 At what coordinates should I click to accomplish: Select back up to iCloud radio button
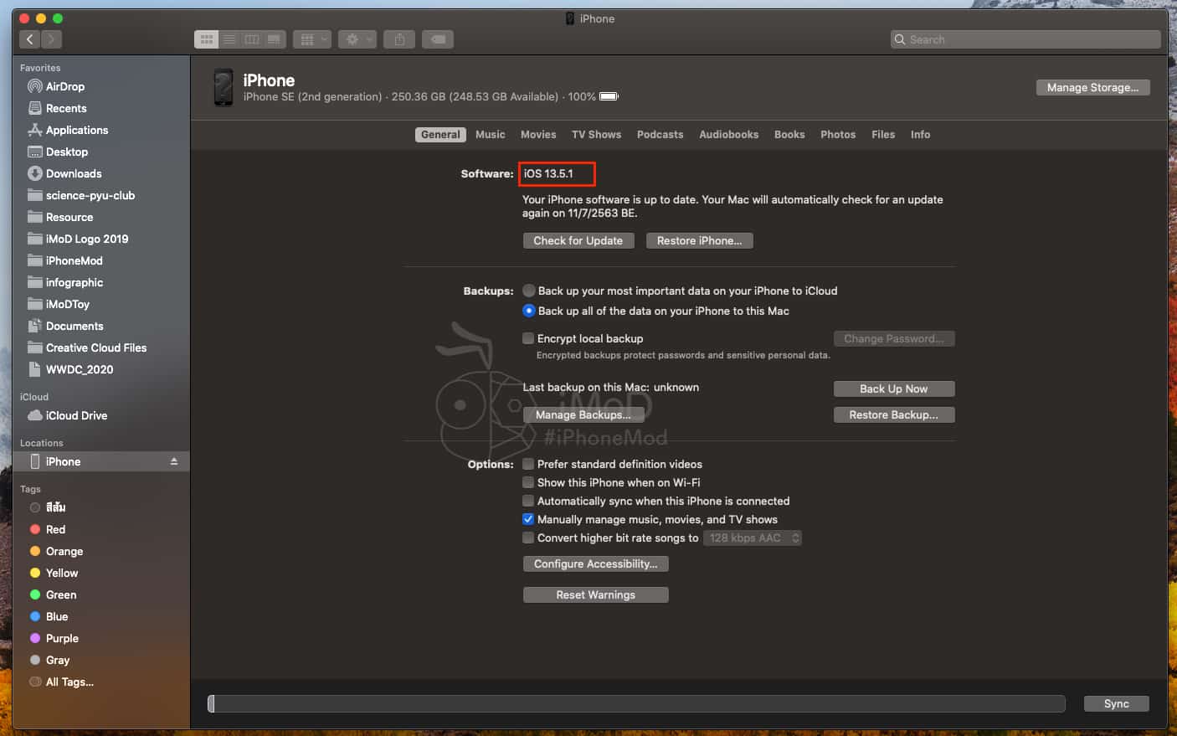tap(529, 291)
